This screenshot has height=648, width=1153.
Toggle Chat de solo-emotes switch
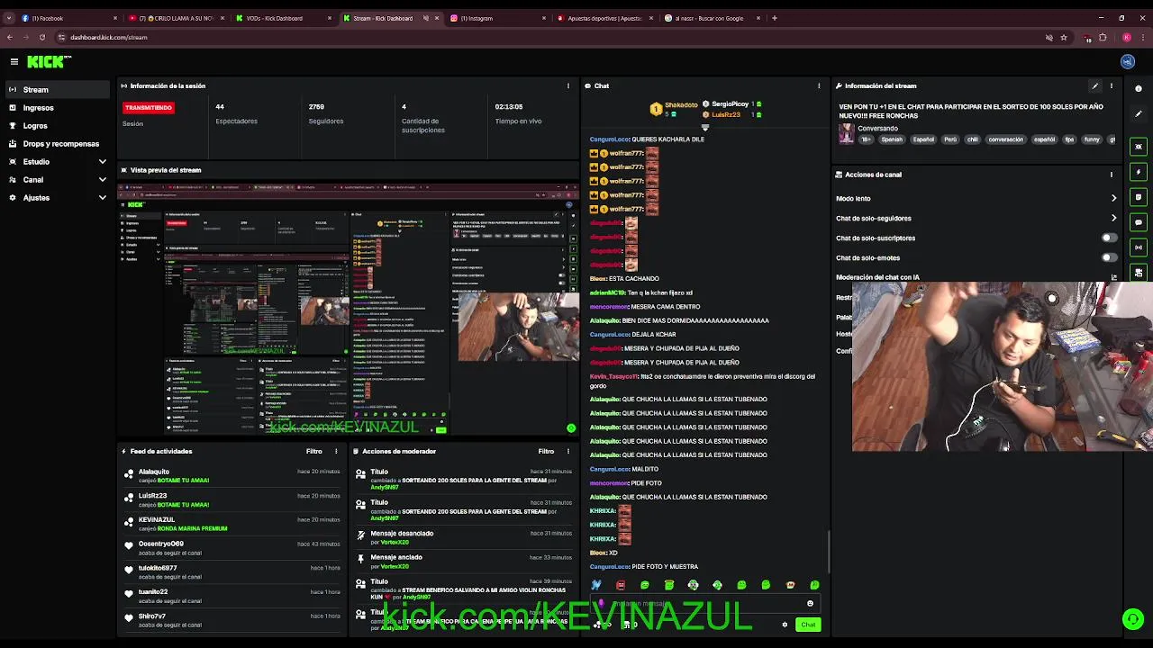coord(1110,257)
